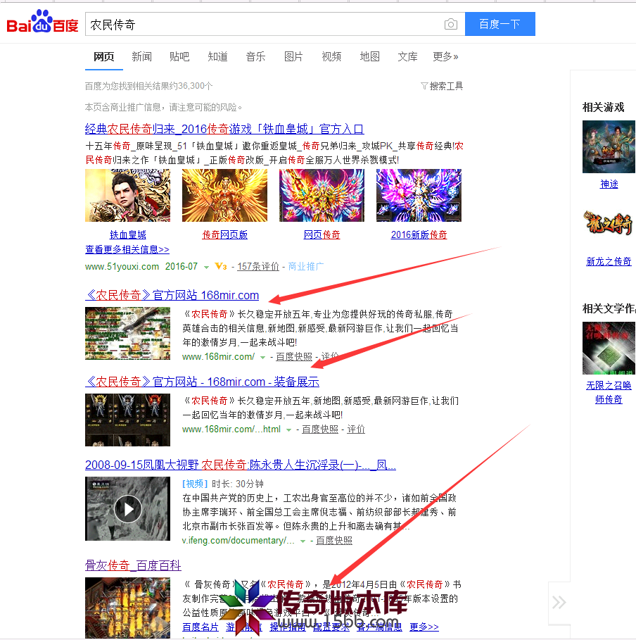
Task: Select the 网页 tab
Action: pos(103,56)
